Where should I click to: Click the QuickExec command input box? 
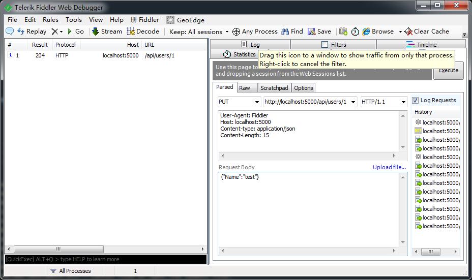[106, 259]
